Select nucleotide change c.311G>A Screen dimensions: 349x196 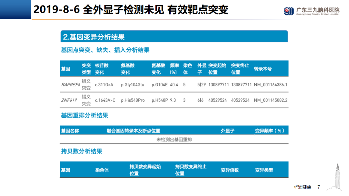[x=104, y=84]
